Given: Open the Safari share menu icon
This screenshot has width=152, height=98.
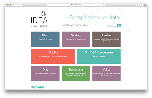Looking at the screenshot, I should click(x=137, y=5).
